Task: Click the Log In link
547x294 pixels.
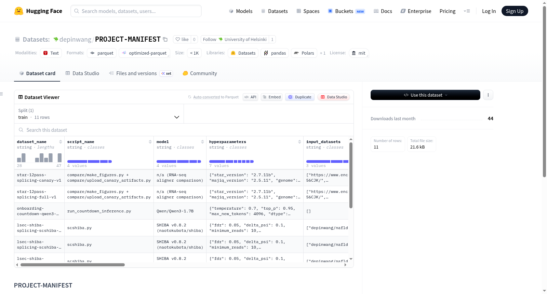Action: [x=489, y=11]
